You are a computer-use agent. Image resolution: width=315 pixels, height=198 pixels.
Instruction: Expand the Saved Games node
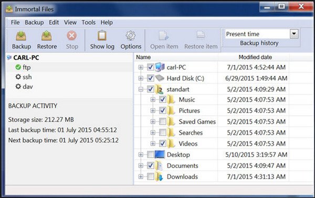point(153,122)
